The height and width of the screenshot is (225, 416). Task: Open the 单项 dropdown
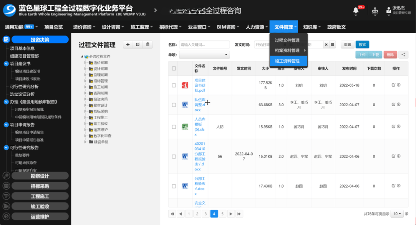tap(204, 55)
